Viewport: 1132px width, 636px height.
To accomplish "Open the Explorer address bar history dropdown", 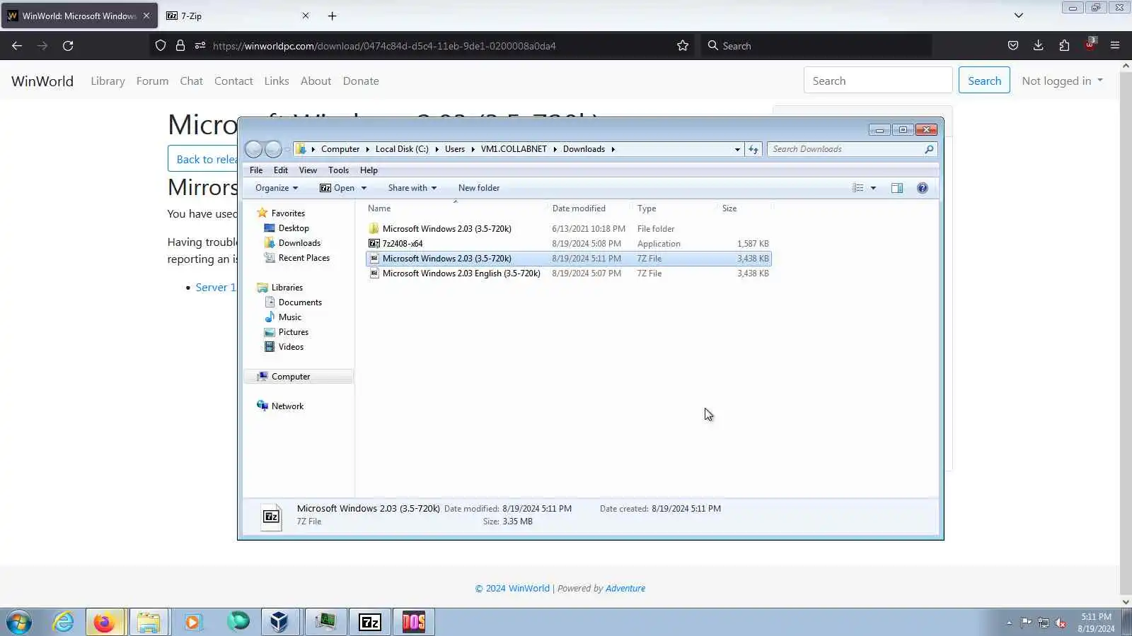I will (x=737, y=149).
